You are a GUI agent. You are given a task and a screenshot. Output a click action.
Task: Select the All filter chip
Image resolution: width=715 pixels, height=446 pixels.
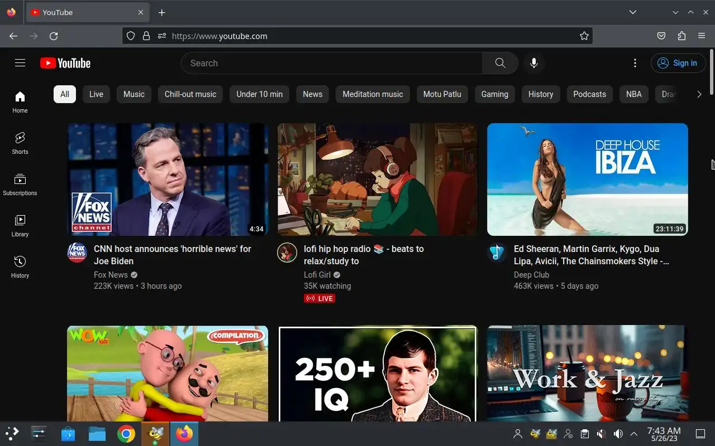click(x=65, y=94)
